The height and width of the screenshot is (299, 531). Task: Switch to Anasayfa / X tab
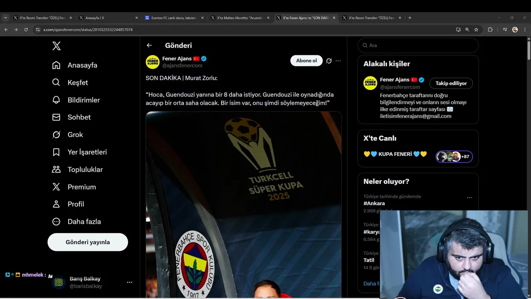[108, 18]
